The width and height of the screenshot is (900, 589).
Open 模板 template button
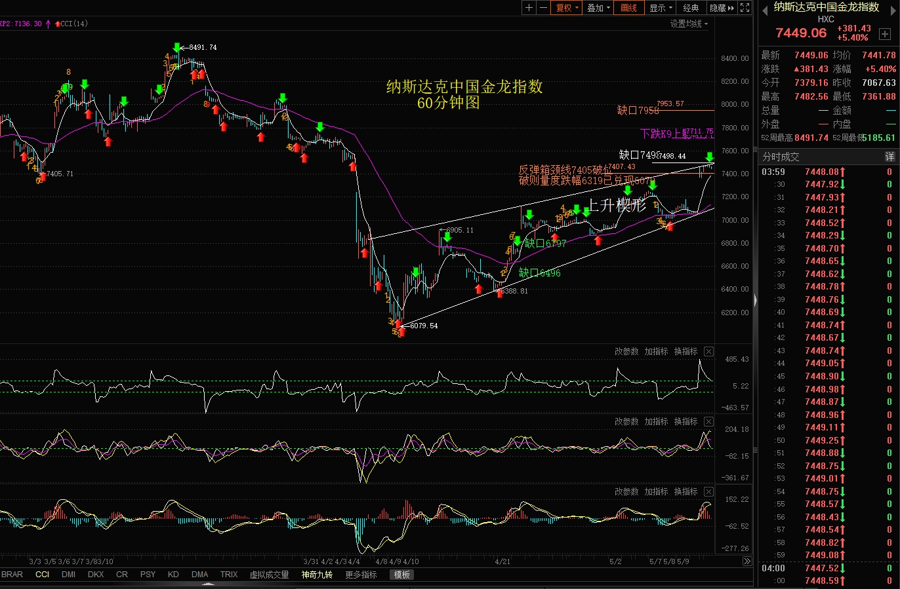(x=402, y=575)
